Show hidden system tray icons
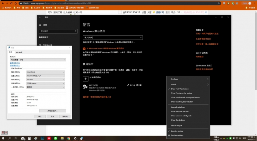The image size is (257, 141). click(x=221, y=139)
